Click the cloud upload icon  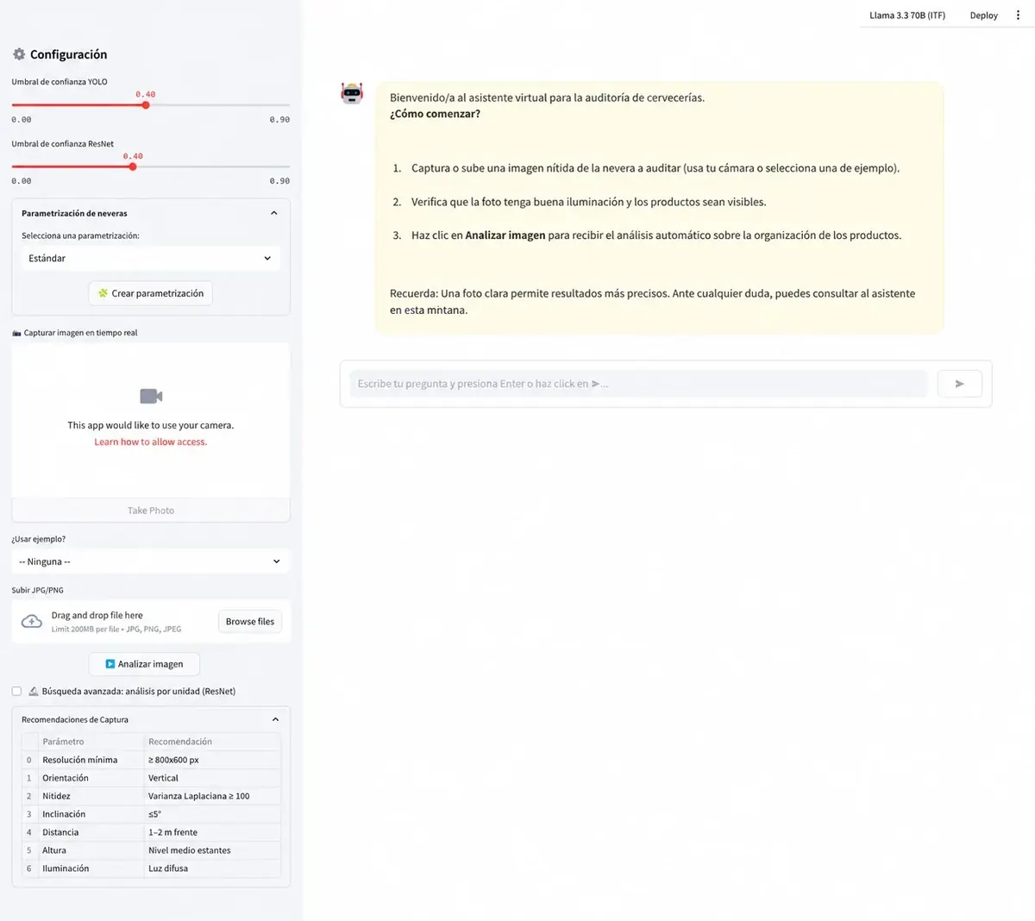click(32, 622)
